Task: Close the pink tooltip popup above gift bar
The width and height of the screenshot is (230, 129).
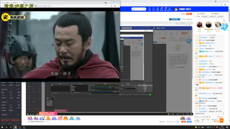Action: point(56,113)
